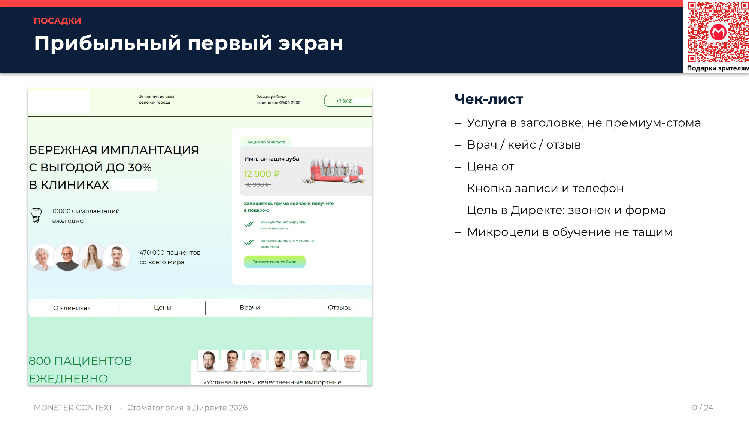This screenshot has width=749, height=421.
Task: Click the price 12 900 ₽
Action: pos(262,174)
